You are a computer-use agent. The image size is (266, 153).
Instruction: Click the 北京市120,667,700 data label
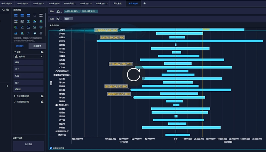[112, 38]
